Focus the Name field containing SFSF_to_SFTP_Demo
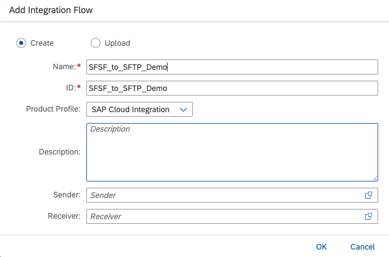 [232, 67]
